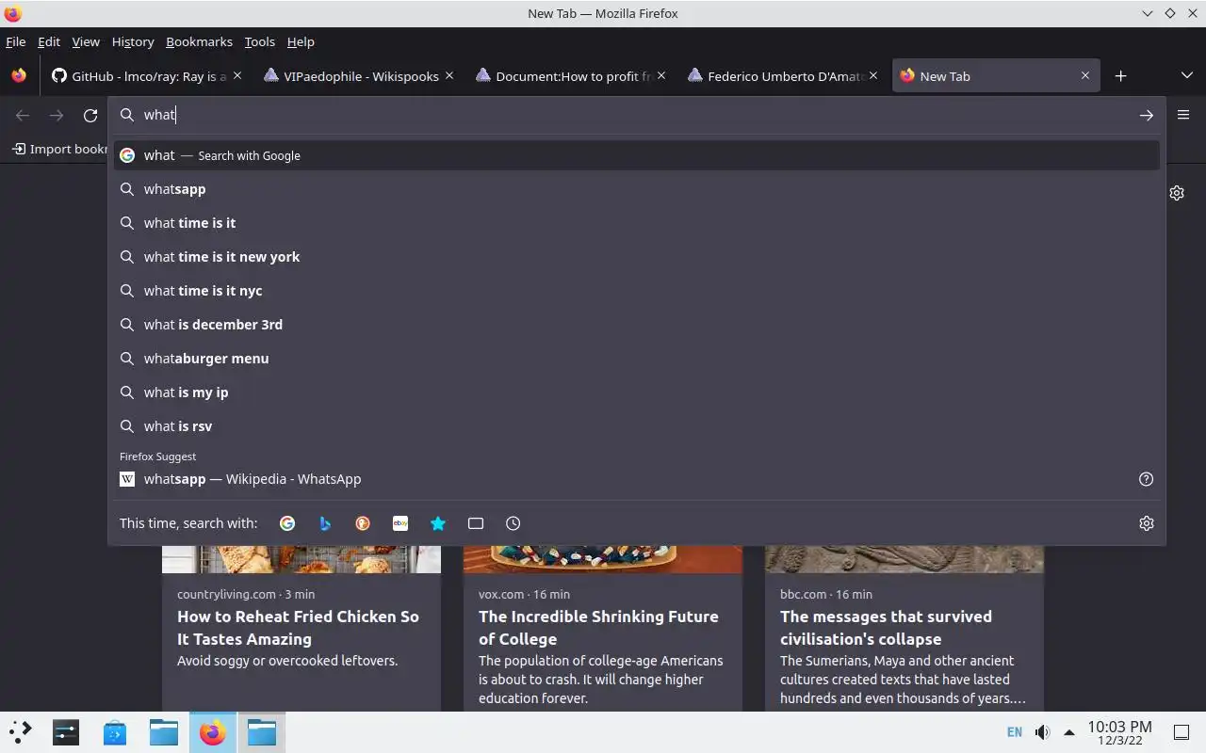Open a new tab with plus button
Screen dimensions: 1206x753
click(x=1120, y=76)
